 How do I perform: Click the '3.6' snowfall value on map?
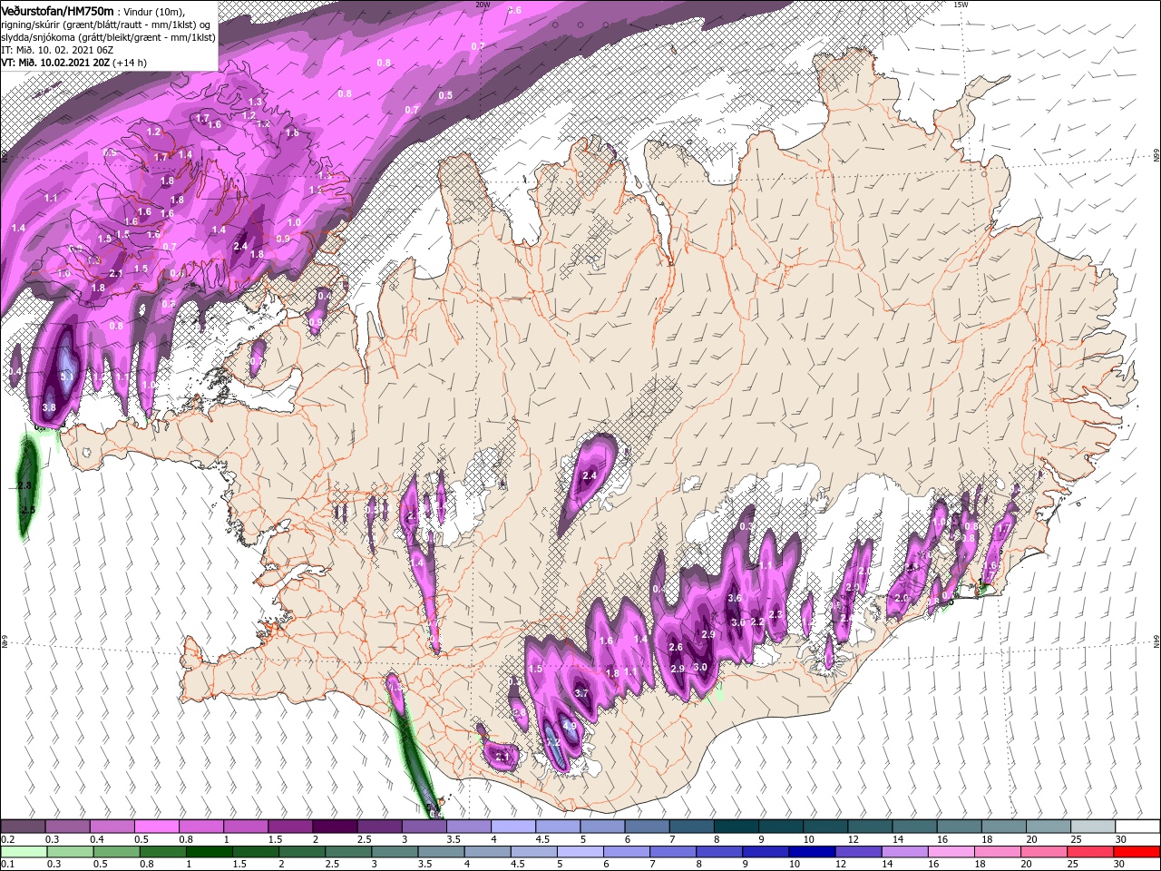(736, 598)
